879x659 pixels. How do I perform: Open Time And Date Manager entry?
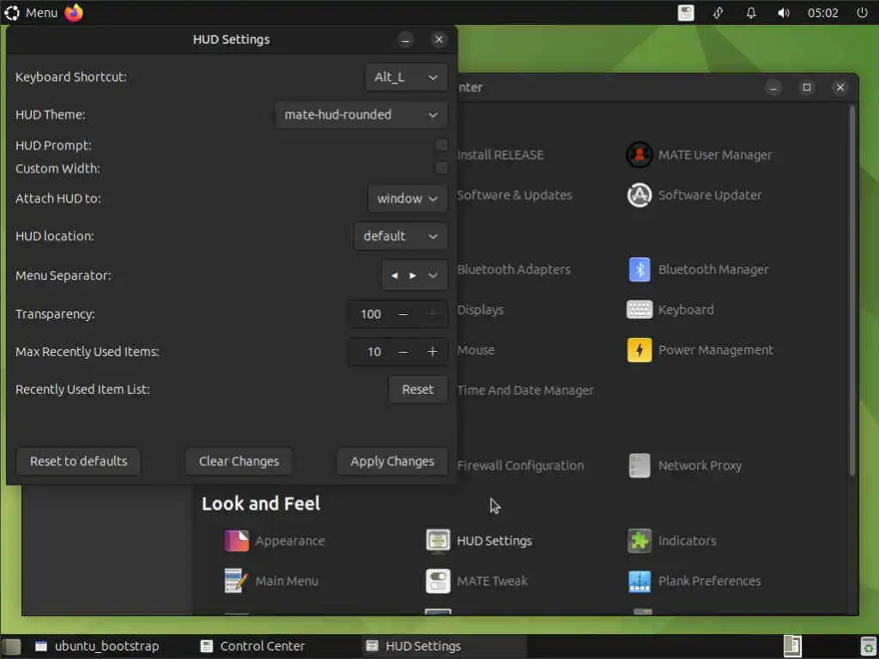pyautogui.click(x=525, y=390)
